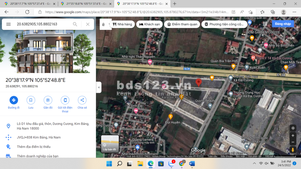
Task: Click the Karaoke X6 map marker
Action: [181, 97]
